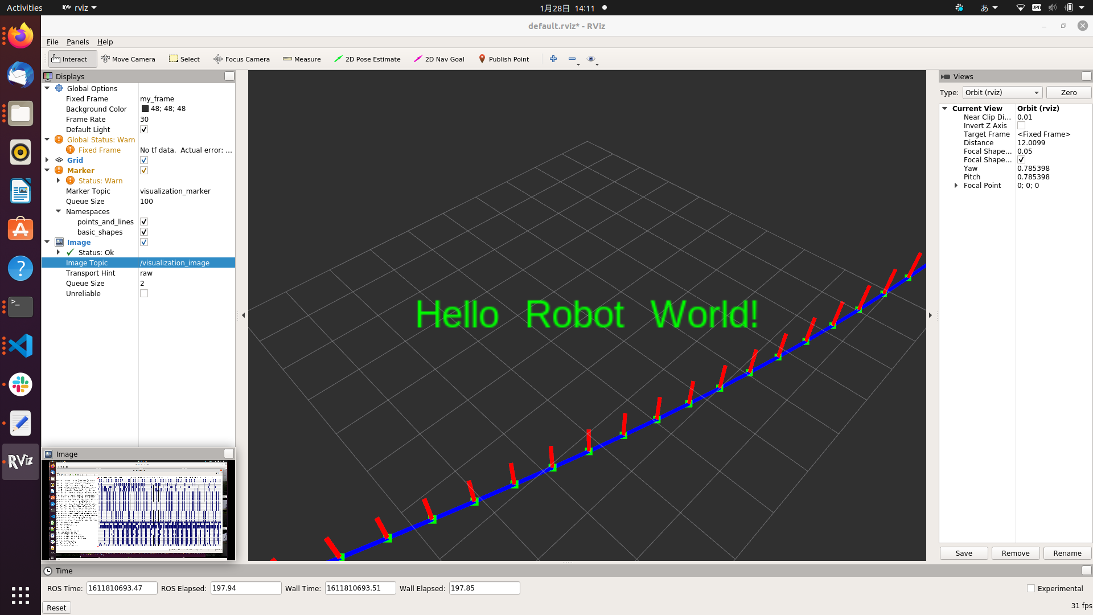Toggle the Default Light checkbox
The width and height of the screenshot is (1093, 615).
coord(144,129)
